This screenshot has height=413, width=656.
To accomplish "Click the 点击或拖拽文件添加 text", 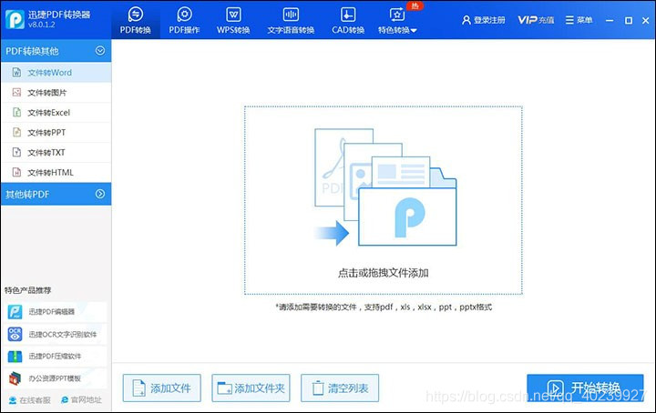I will pos(384,273).
